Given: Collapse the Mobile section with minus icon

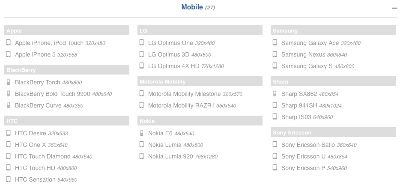Looking at the screenshot, I should click(x=394, y=8).
